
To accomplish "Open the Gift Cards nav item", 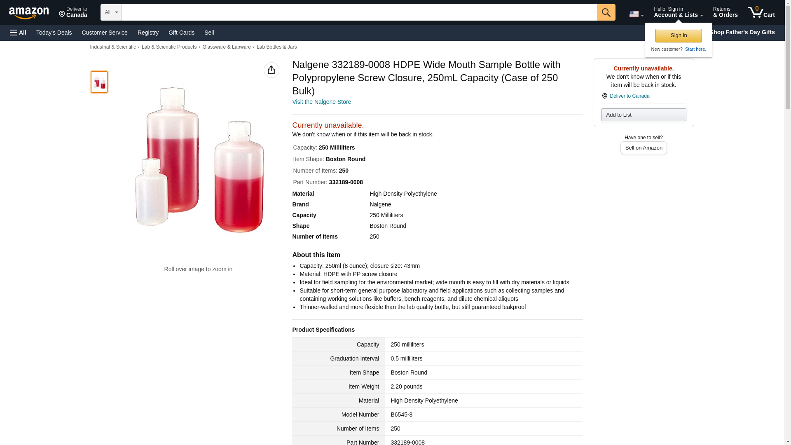I will [181, 33].
